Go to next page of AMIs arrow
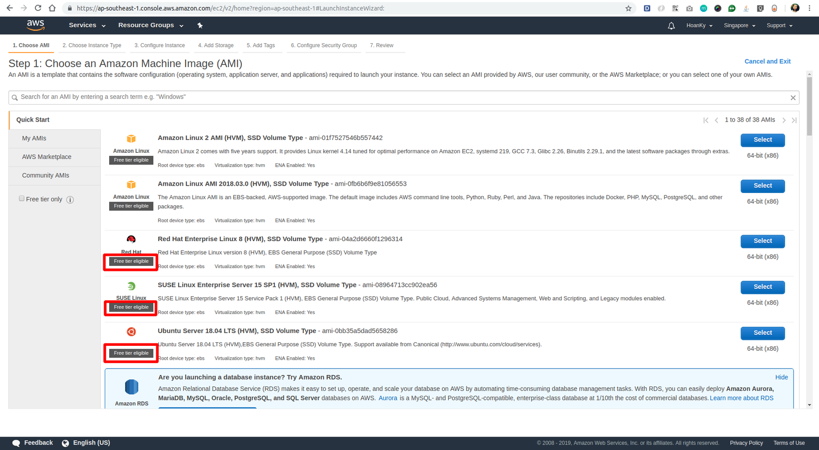 tap(784, 120)
